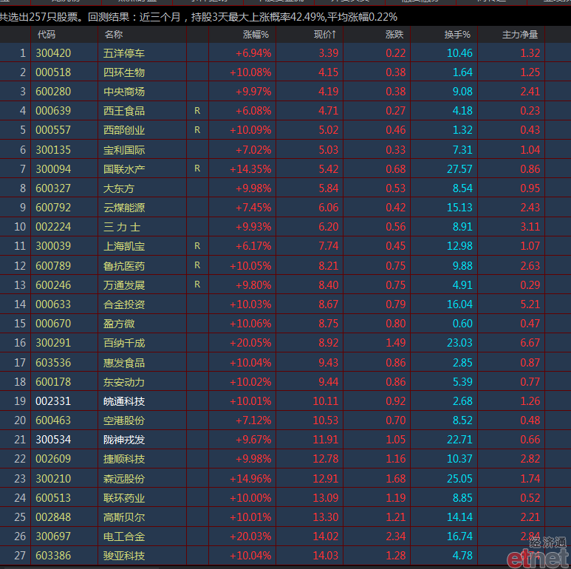This screenshot has width=571, height=569.
Task: Select stock code 000518
Action: coord(53,72)
